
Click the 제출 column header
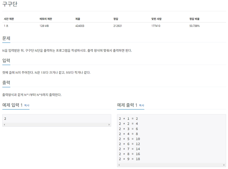click(78, 19)
